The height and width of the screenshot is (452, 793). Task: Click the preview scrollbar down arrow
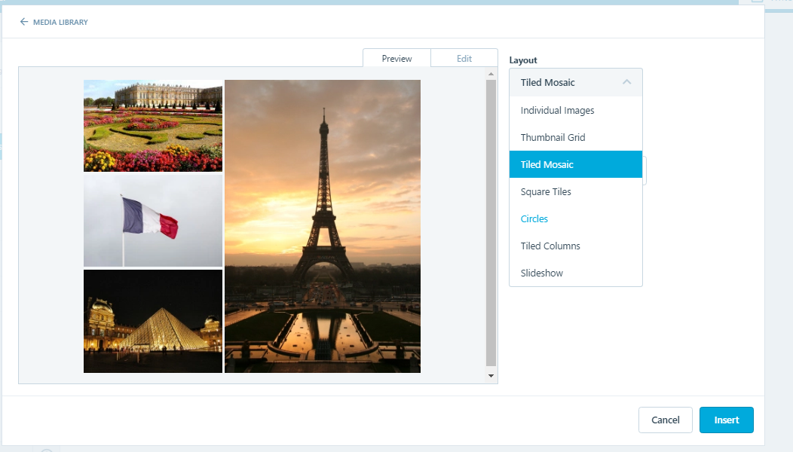click(x=491, y=375)
